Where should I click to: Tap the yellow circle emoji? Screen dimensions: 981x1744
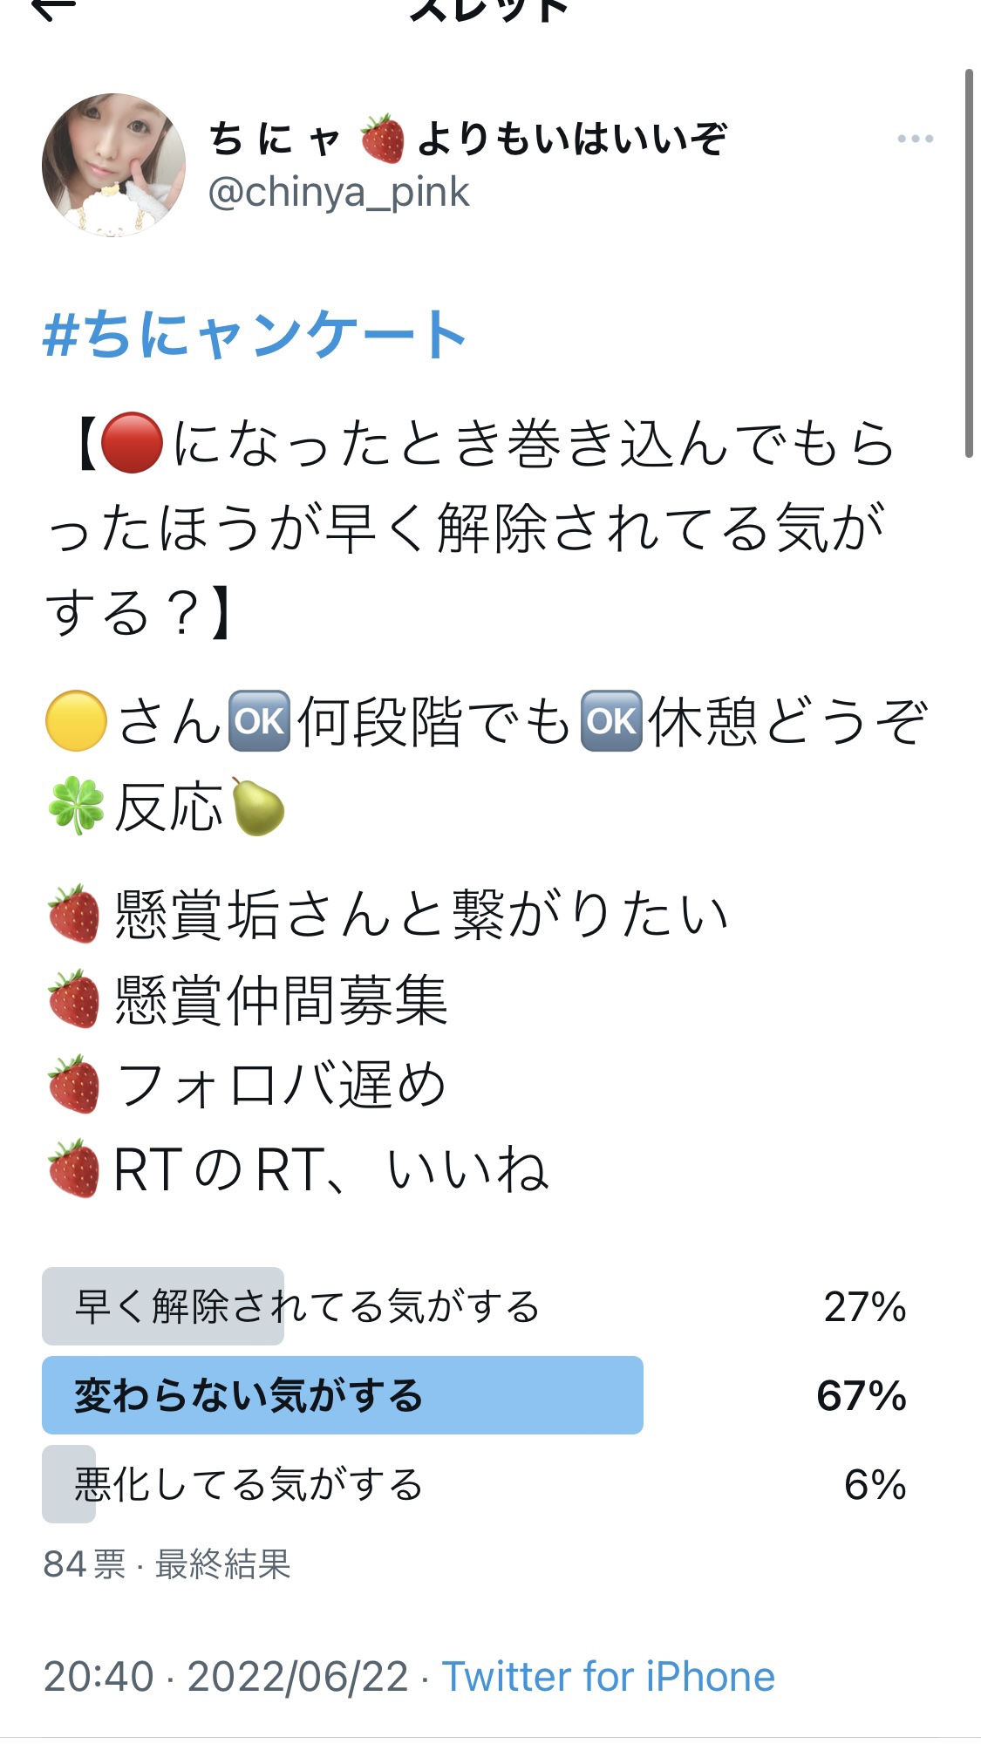tap(76, 721)
